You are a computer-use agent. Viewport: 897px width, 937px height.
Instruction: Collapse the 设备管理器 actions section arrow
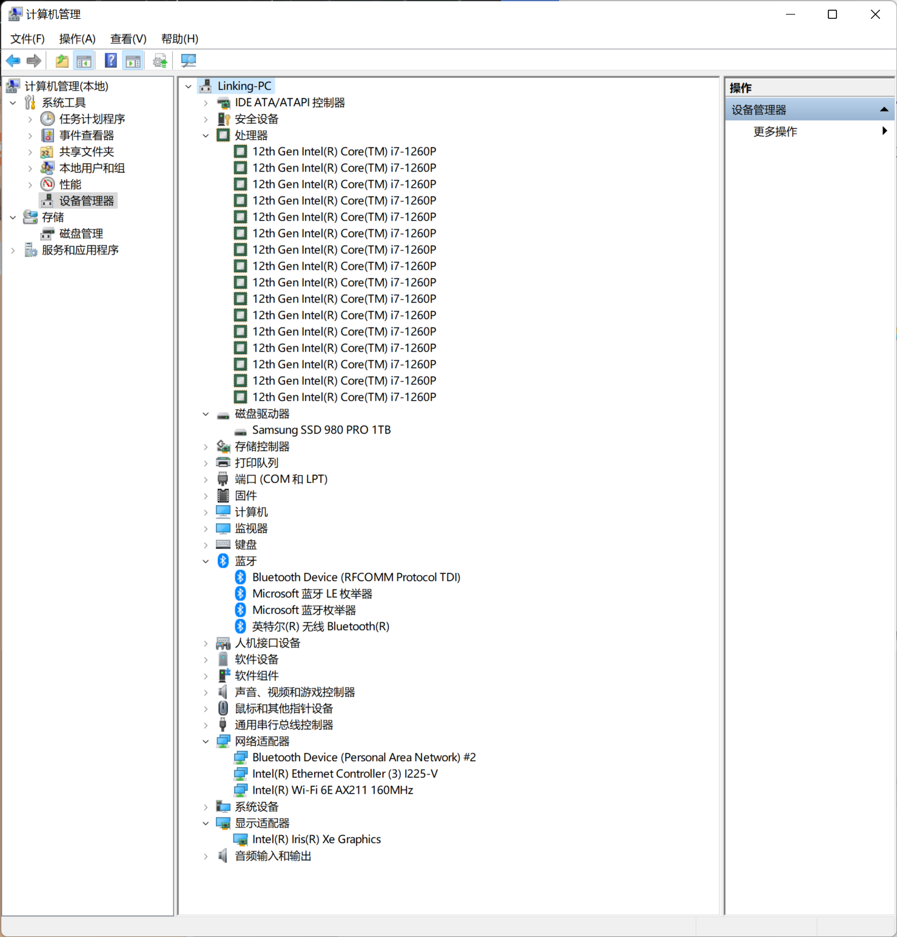click(x=884, y=110)
